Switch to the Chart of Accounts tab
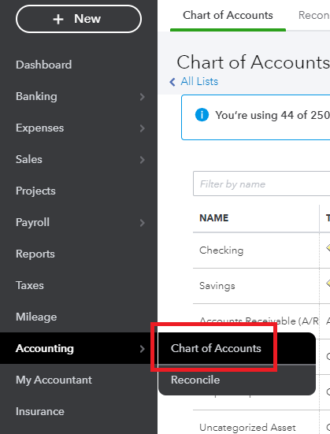 228,15
